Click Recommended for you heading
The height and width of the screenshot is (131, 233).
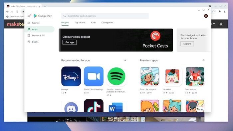coord(76,61)
